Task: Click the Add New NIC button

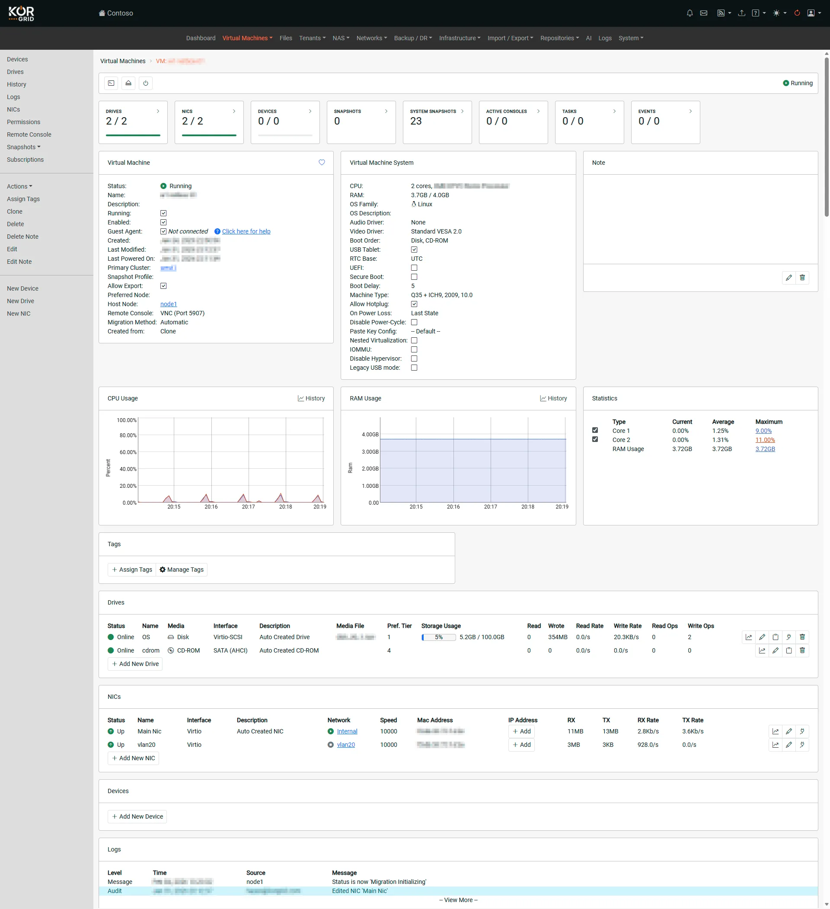Action: 133,758
